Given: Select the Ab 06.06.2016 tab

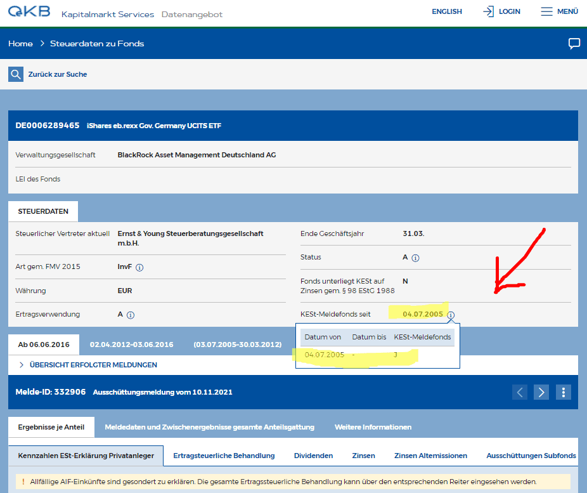Looking at the screenshot, I should (44, 345).
